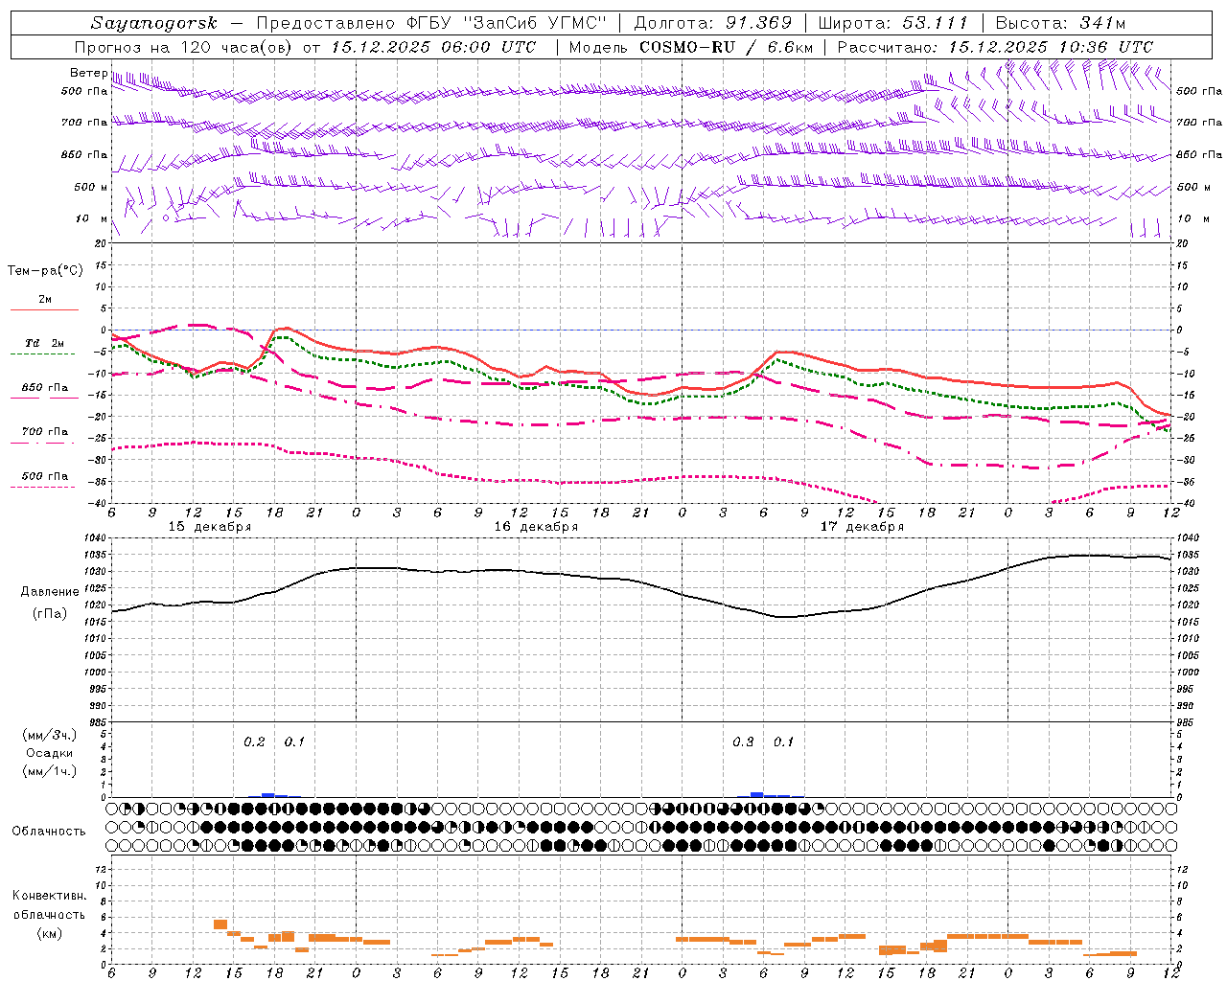Click the '700 гПа' temperature legend entry
Viewport: 1227px width, 981px height.
coord(45,432)
